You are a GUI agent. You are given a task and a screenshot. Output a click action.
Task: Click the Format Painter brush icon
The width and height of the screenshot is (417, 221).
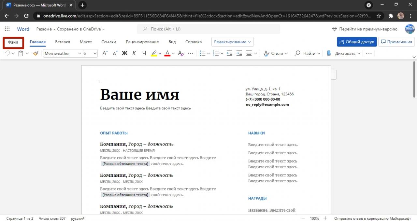point(36,53)
